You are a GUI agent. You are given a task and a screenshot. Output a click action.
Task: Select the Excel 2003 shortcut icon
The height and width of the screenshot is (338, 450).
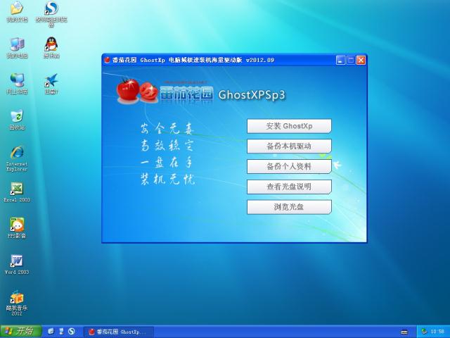pos(17,192)
